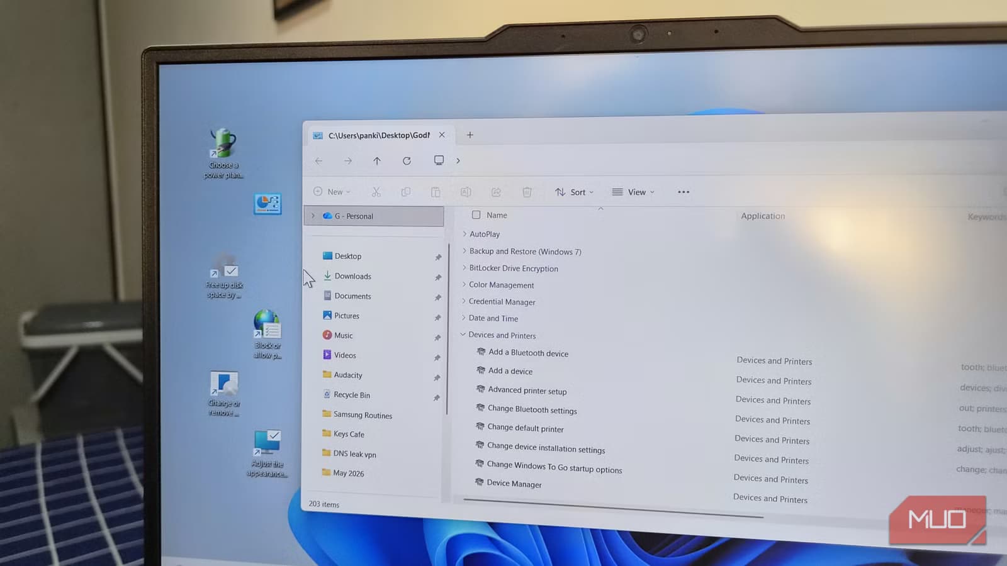Select Free up disk space desktop shortcut
This screenshot has width=1007, height=566.
point(224,276)
